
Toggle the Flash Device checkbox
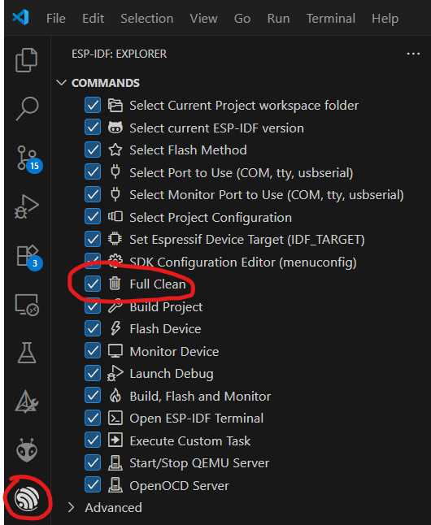tap(93, 329)
